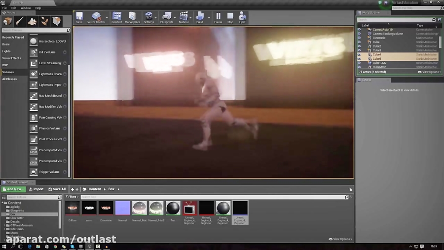
Task: Toggle eye icon for Cube5
Action: pyautogui.click(x=359, y=59)
